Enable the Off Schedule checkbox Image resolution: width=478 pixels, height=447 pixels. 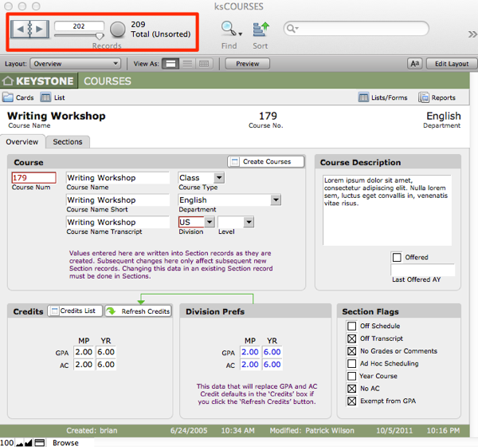coord(352,326)
